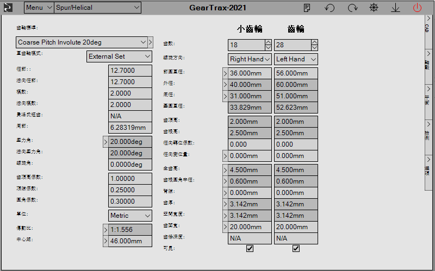Viewport: 435px width, 271px height.
Task: Open the 軸轂 side tab
Action: [428, 66]
